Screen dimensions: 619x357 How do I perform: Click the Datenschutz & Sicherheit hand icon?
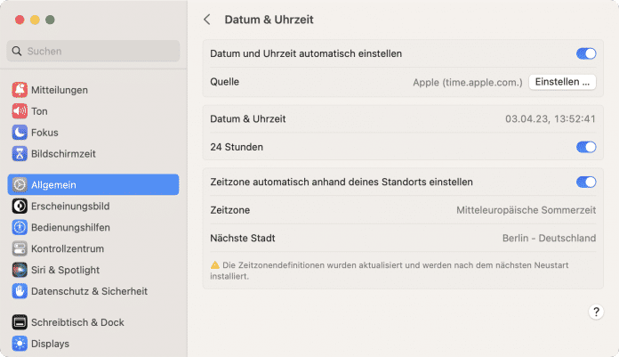point(20,291)
